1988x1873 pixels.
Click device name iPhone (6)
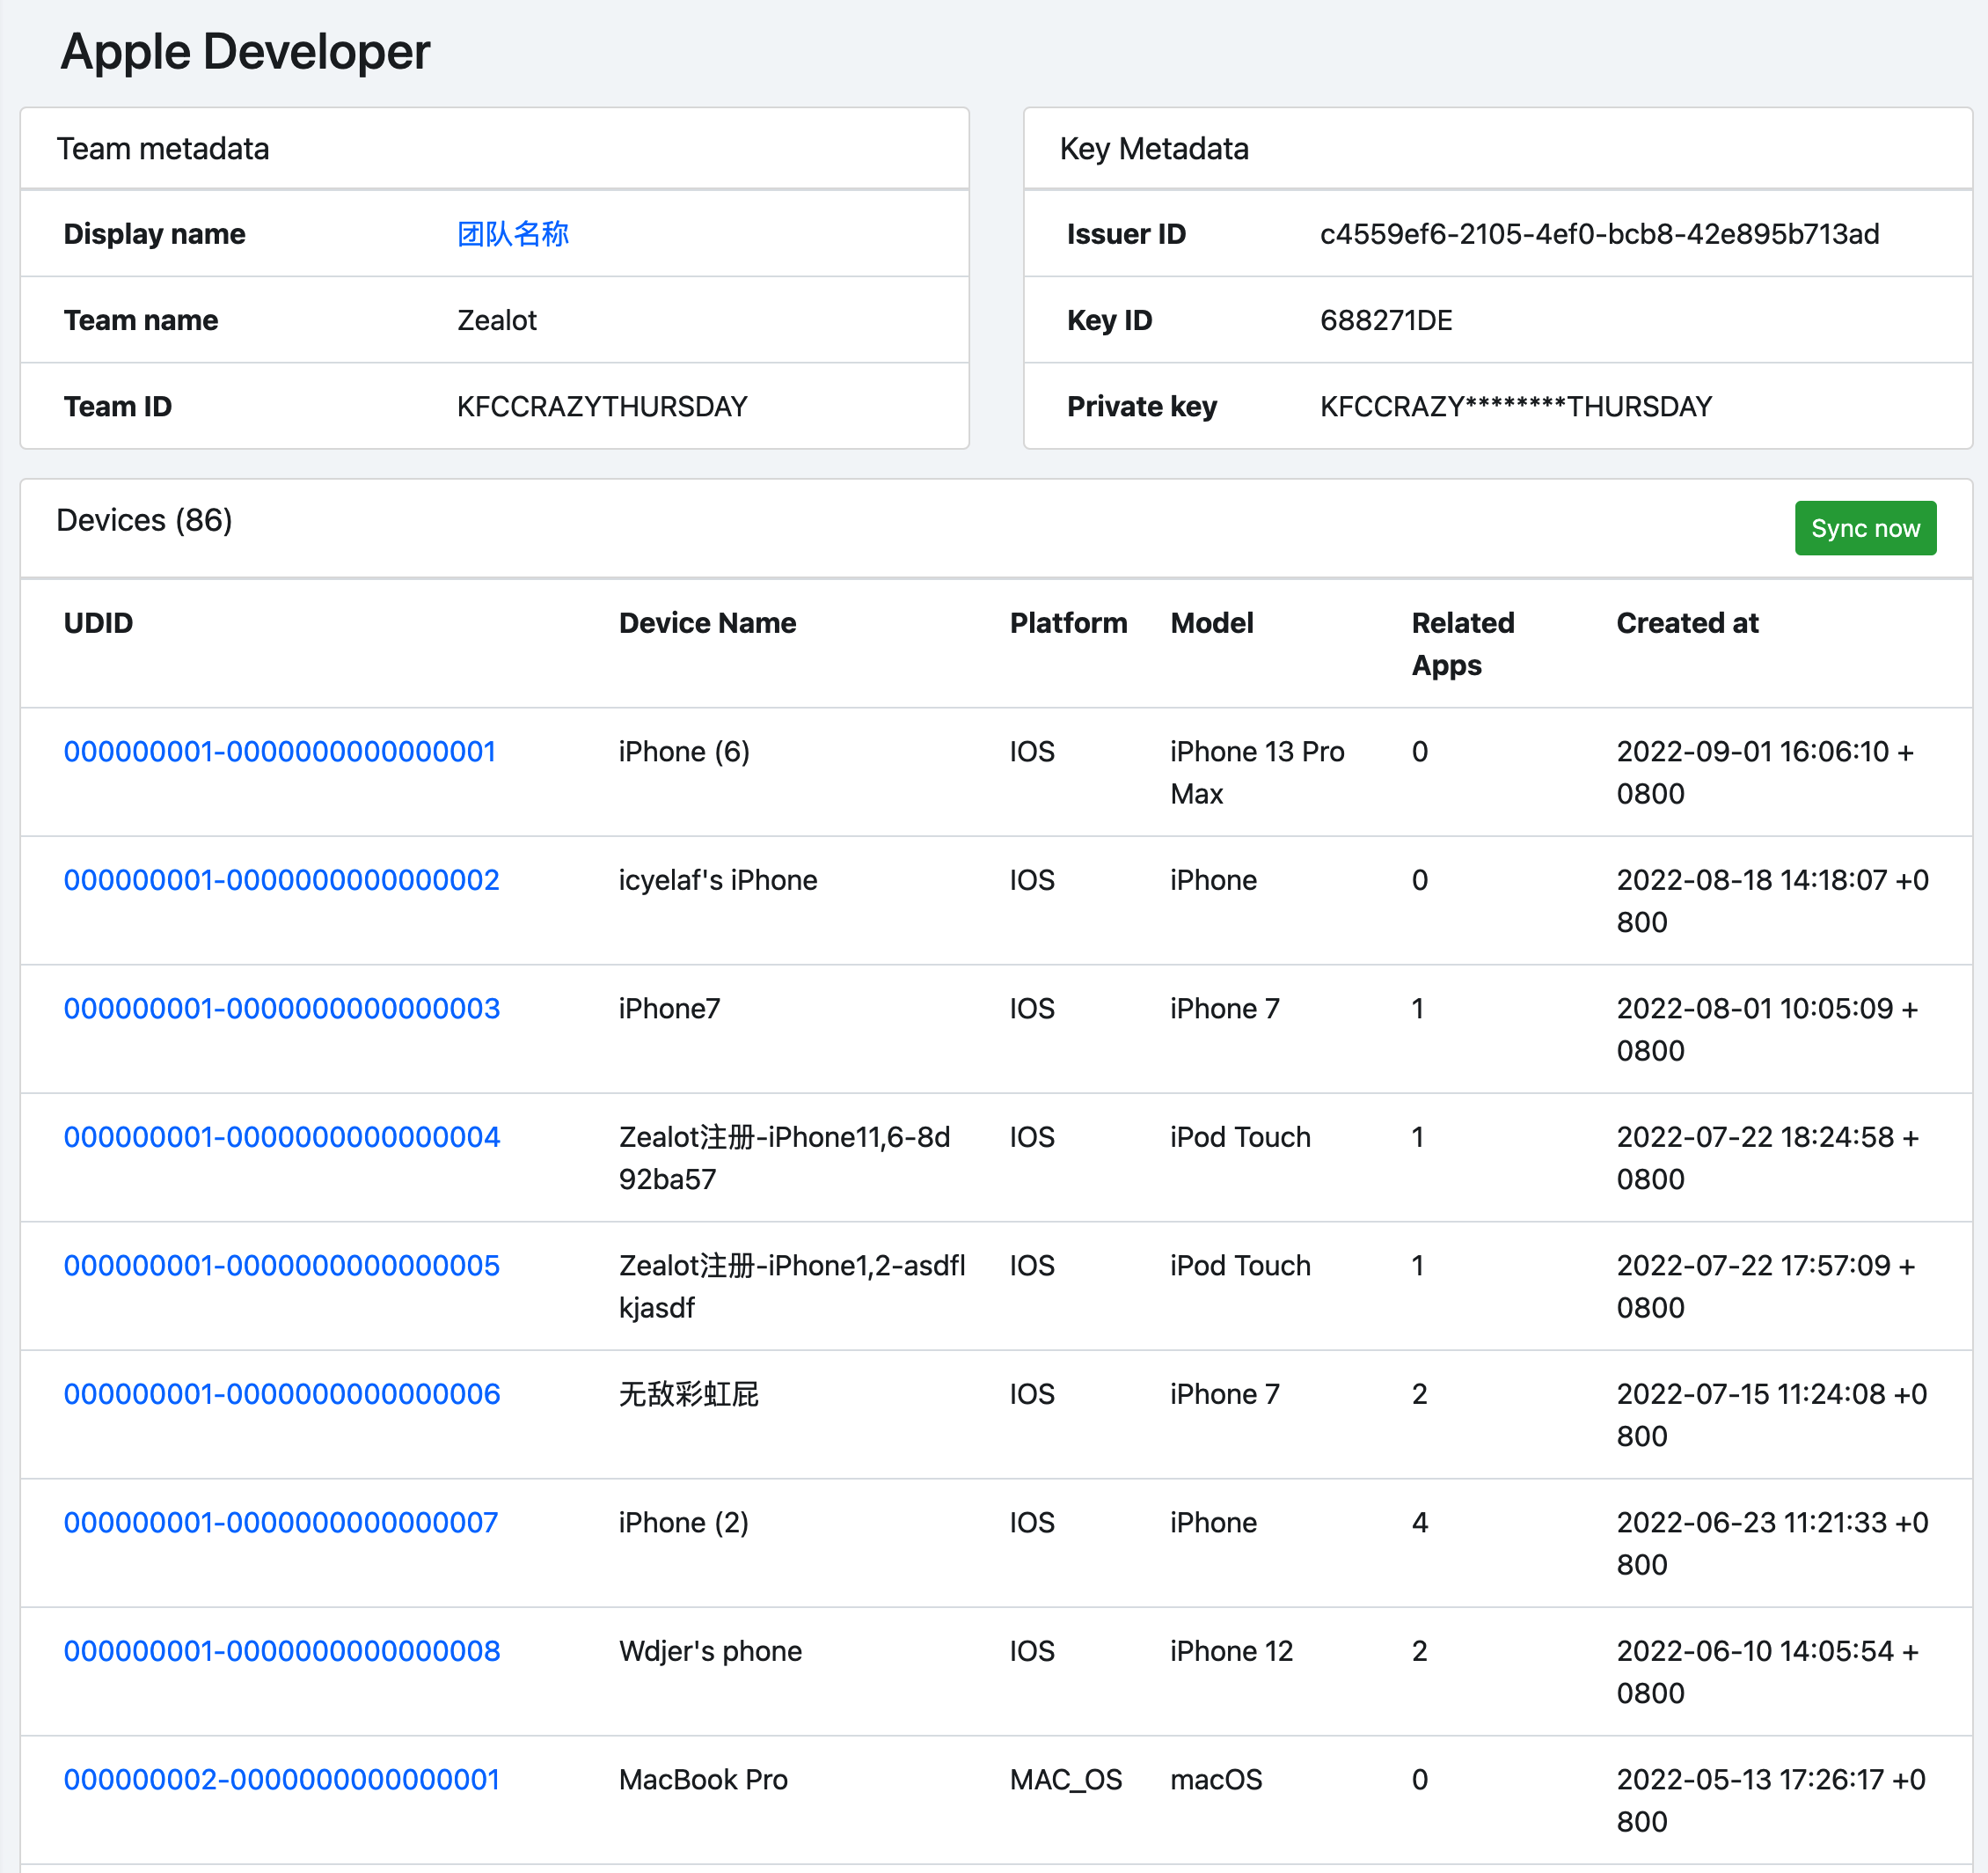coord(684,752)
